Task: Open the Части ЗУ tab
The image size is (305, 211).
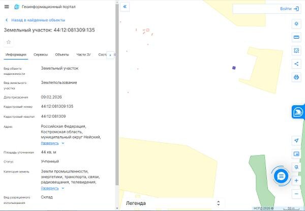Action: pyautogui.click(x=84, y=54)
